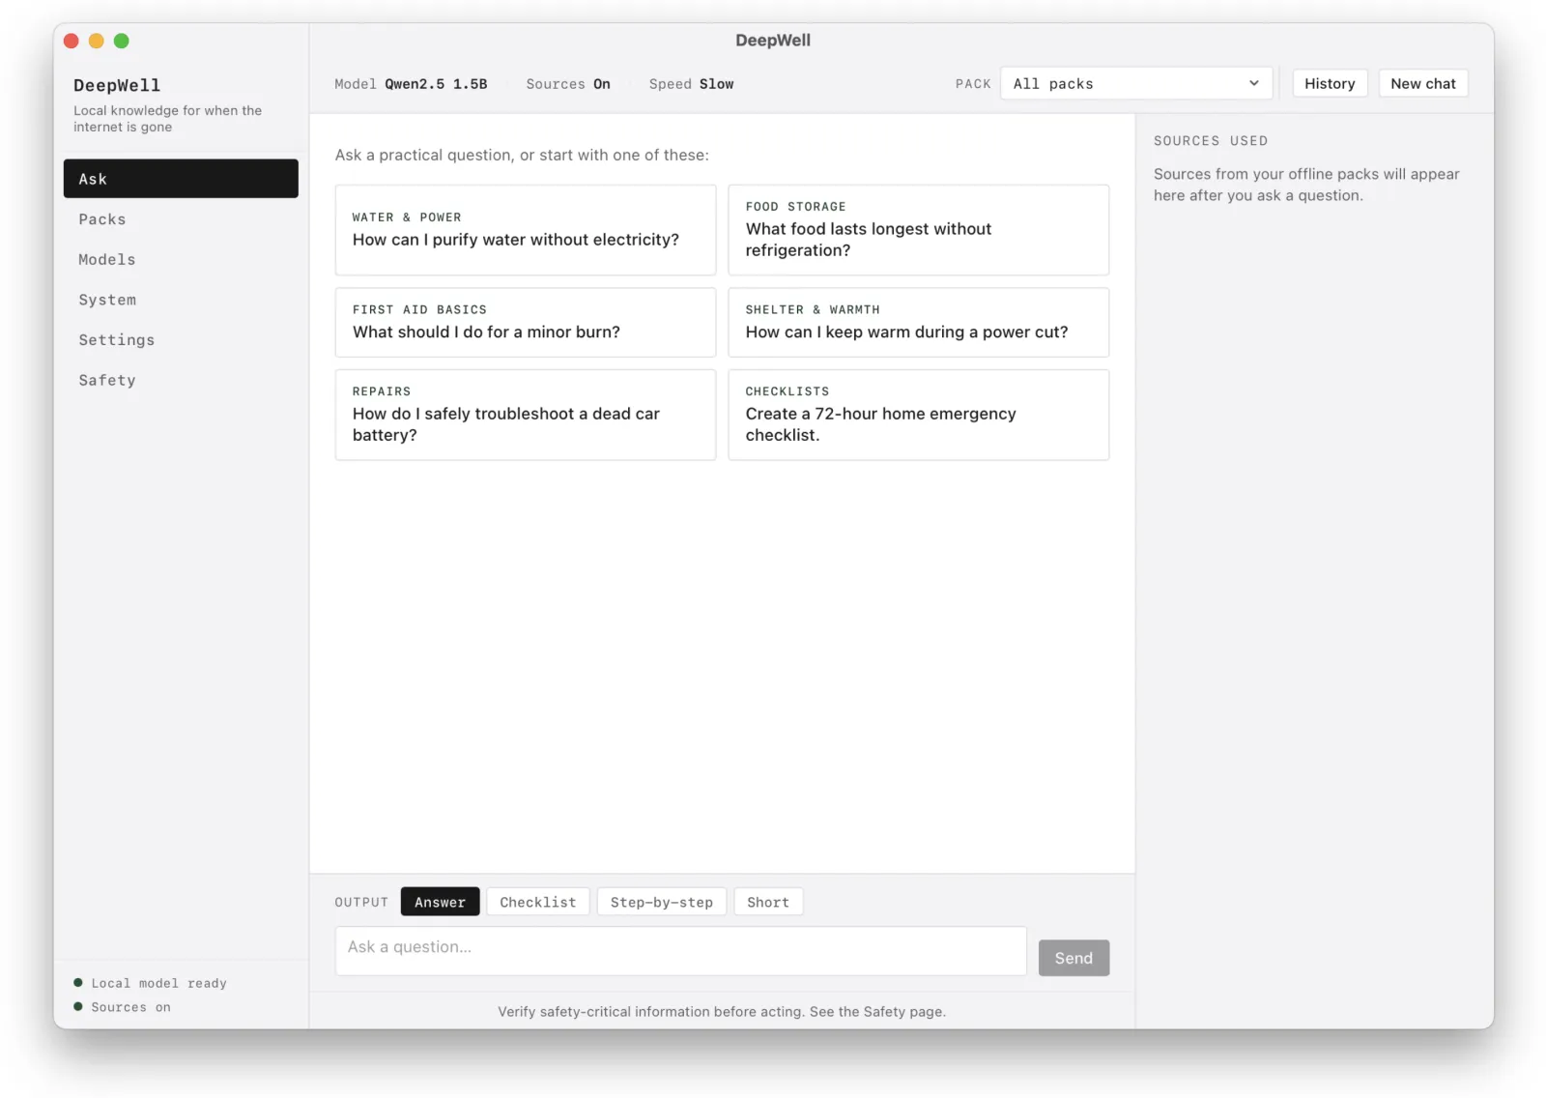Open the Ask section in sidebar
The height and width of the screenshot is (1098, 1546).
click(x=181, y=179)
